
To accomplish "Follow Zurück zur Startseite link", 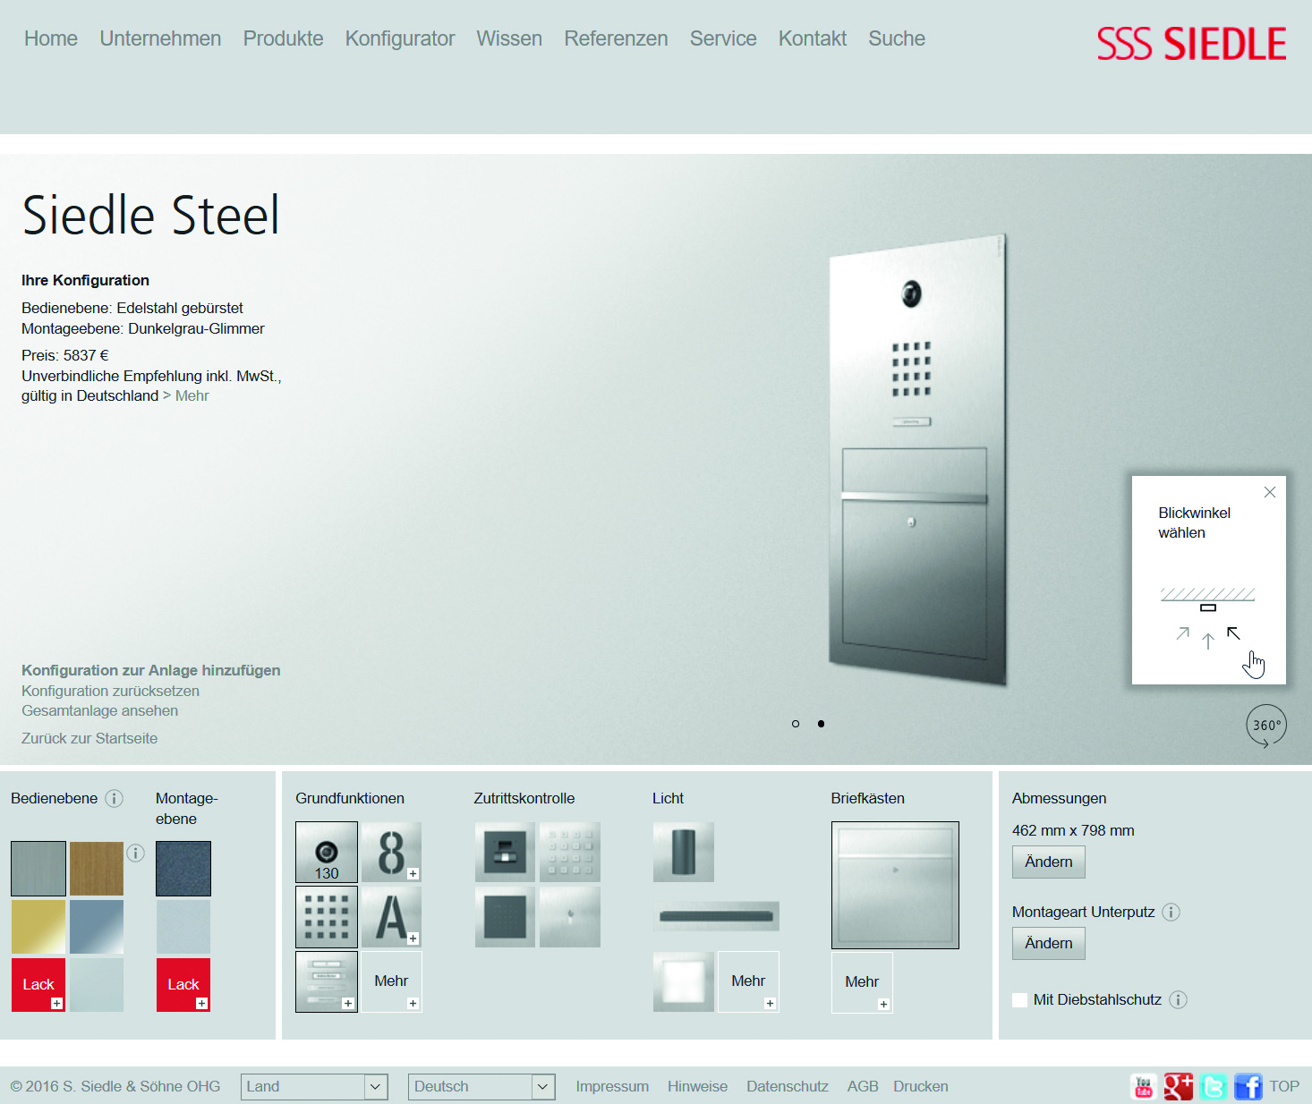I will [x=89, y=738].
